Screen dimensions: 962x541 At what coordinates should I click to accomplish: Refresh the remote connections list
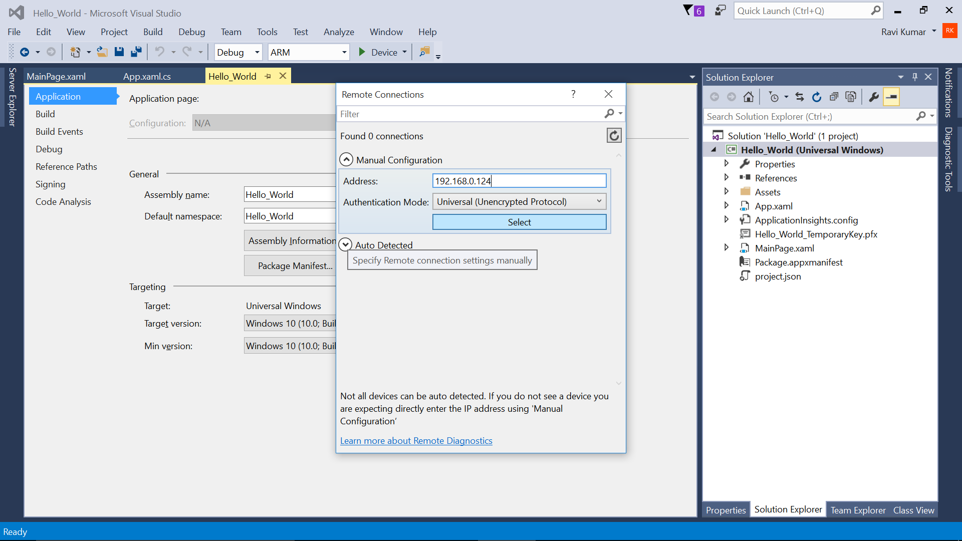pos(614,136)
